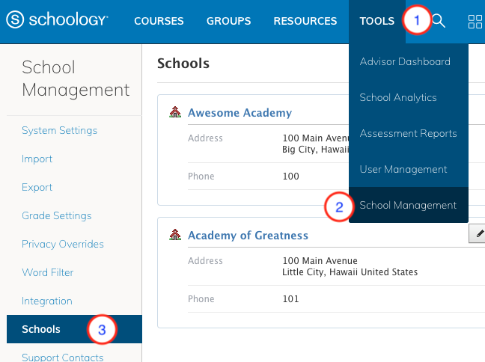Expand the Groups menu
The height and width of the screenshot is (362, 485).
click(229, 21)
